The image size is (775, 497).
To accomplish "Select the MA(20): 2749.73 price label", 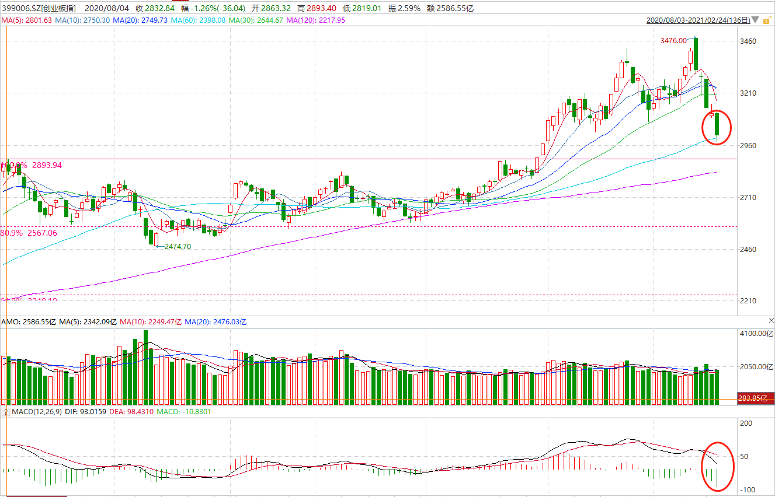I will pos(140,20).
